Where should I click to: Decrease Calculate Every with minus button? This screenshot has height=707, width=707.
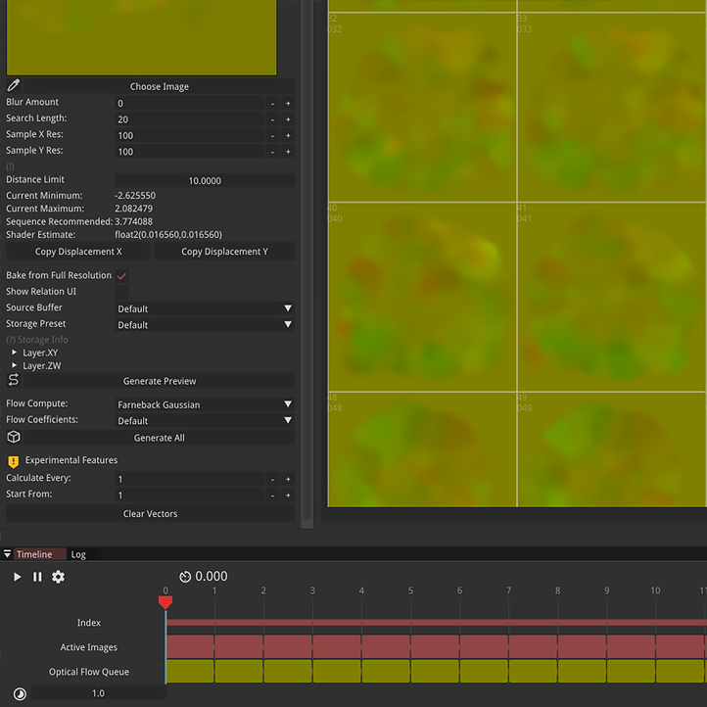coord(272,479)
